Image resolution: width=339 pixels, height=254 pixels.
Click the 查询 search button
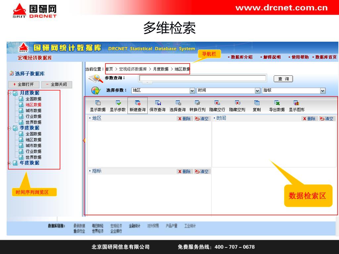click(x=283, y=79)
